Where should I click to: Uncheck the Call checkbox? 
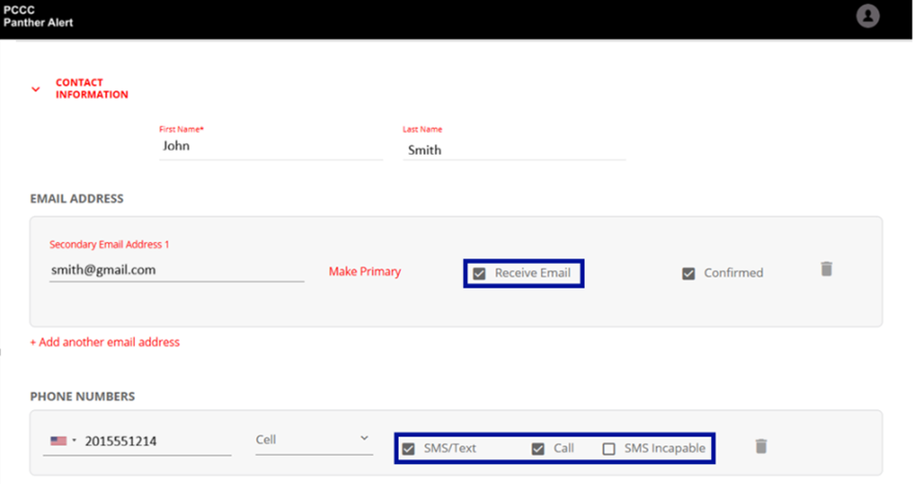(x=537, y=449)
